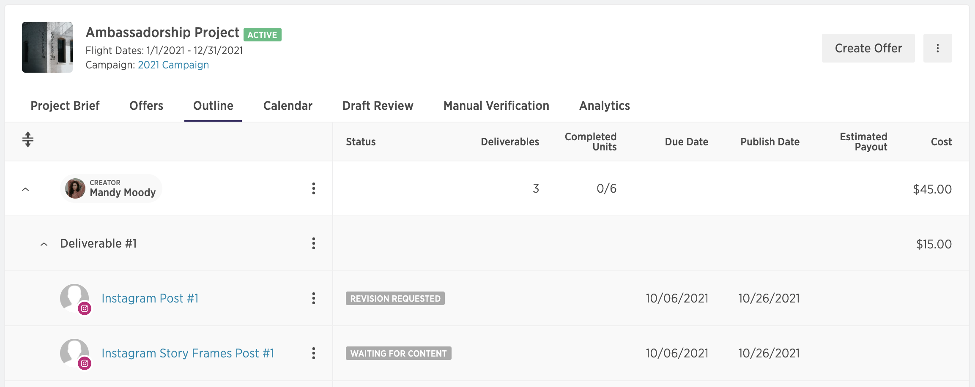This screenshot has height=387, width=975.
Task: Click the Create Offer button
Action: click(868, 48)
